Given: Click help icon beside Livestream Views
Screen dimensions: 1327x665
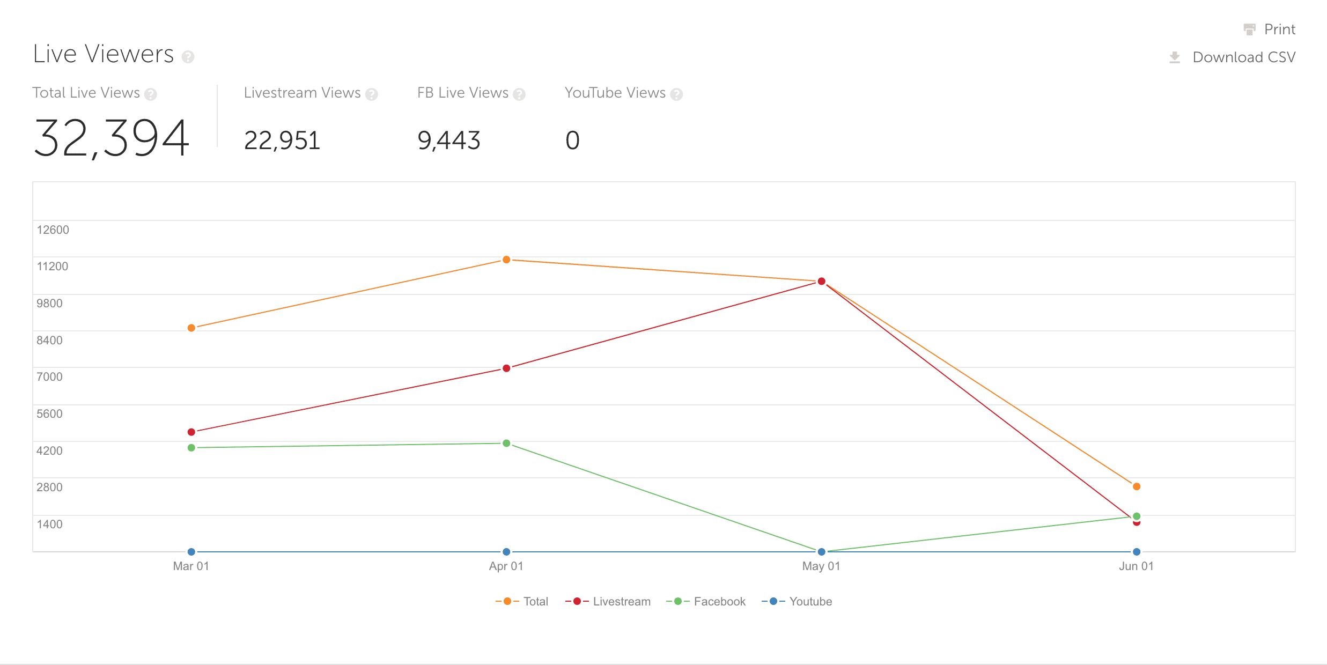Looking at the screenshot, I should 371,94.
